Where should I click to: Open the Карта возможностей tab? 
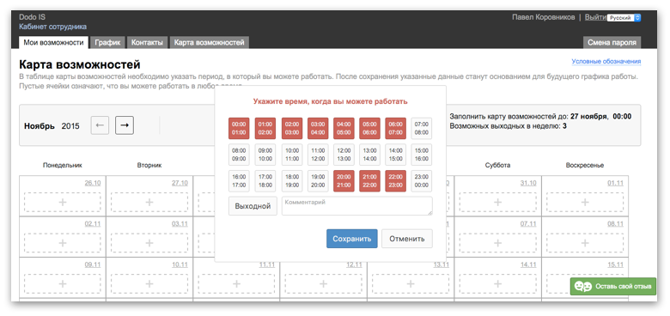(x=210, y=43)
